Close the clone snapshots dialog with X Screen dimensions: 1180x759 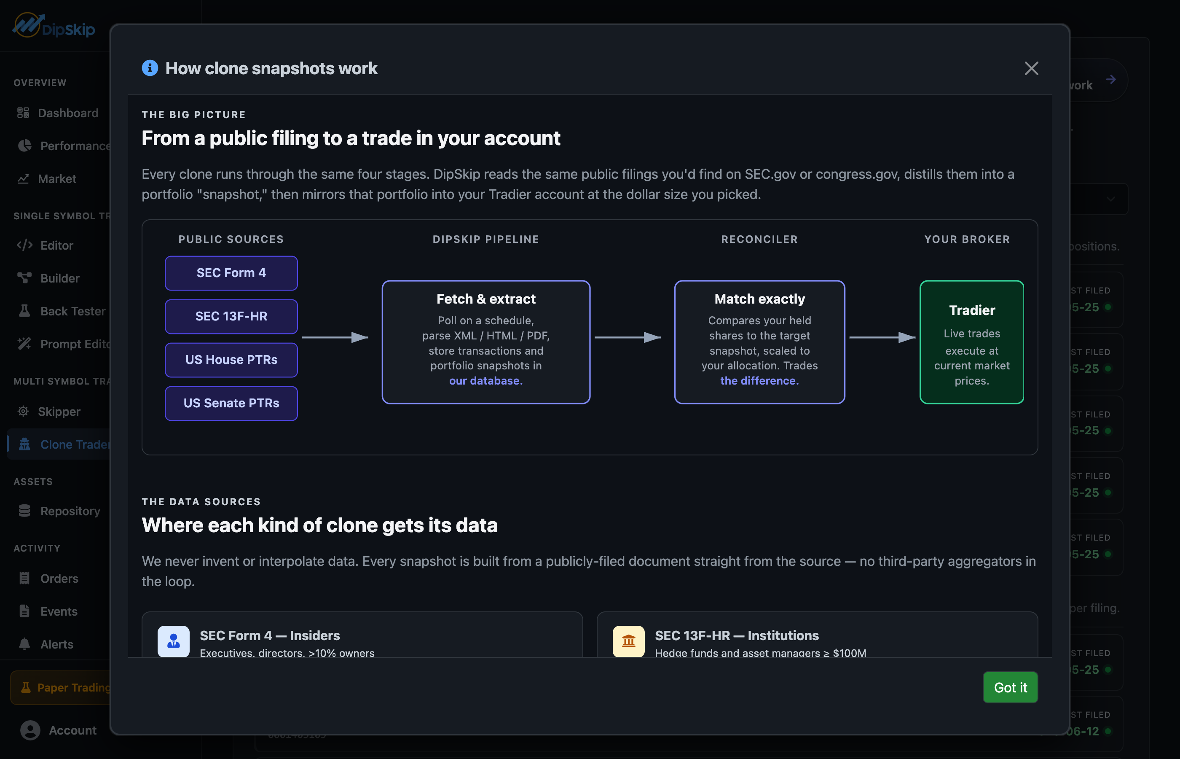click(x=1031, y=68)
